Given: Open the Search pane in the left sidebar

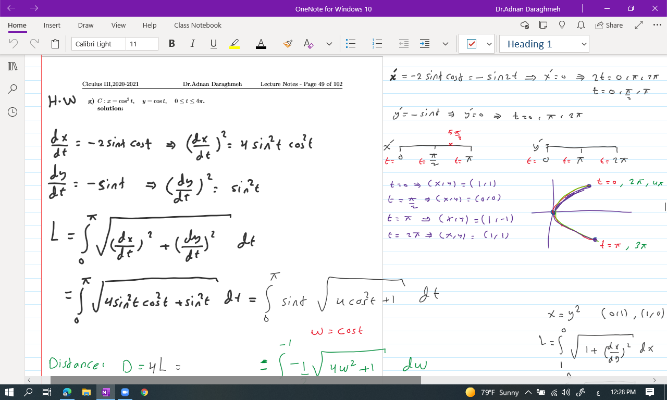Looking at the screenshot, I should click(13, 89).
